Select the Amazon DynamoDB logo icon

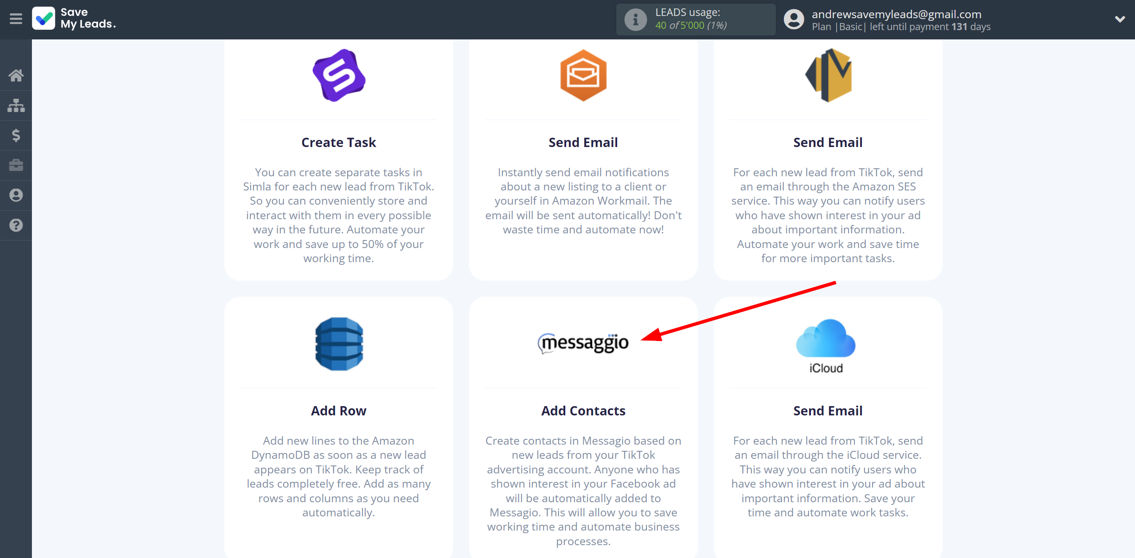point(339,344)
